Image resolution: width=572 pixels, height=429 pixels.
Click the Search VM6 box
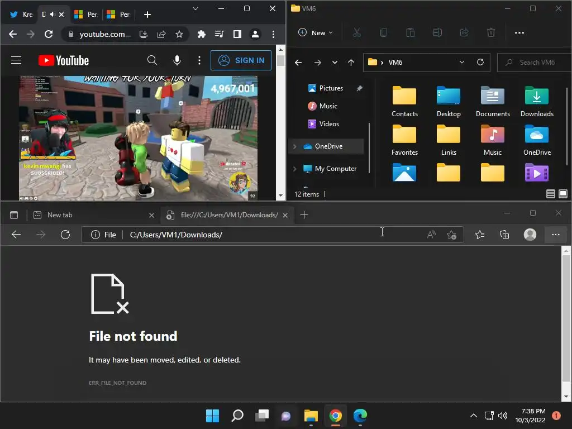click(x=535, y=63)
